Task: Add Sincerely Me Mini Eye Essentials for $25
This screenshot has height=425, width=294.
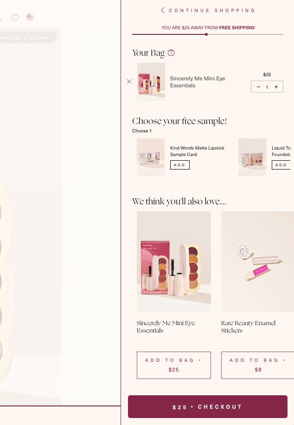Action: (x=174, y=365)
